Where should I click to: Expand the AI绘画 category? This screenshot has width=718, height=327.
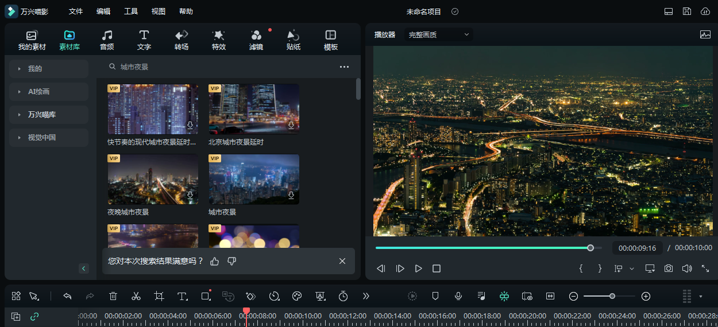pyautogui.click(x=49, y=92)
